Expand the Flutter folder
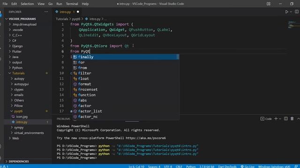300x168 pixels. (17, 51)
